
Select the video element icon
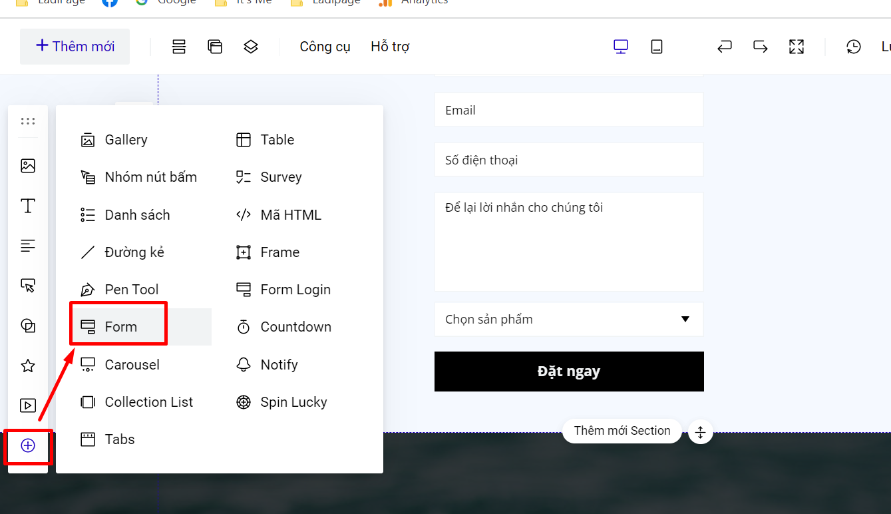[x=28, y=405]
